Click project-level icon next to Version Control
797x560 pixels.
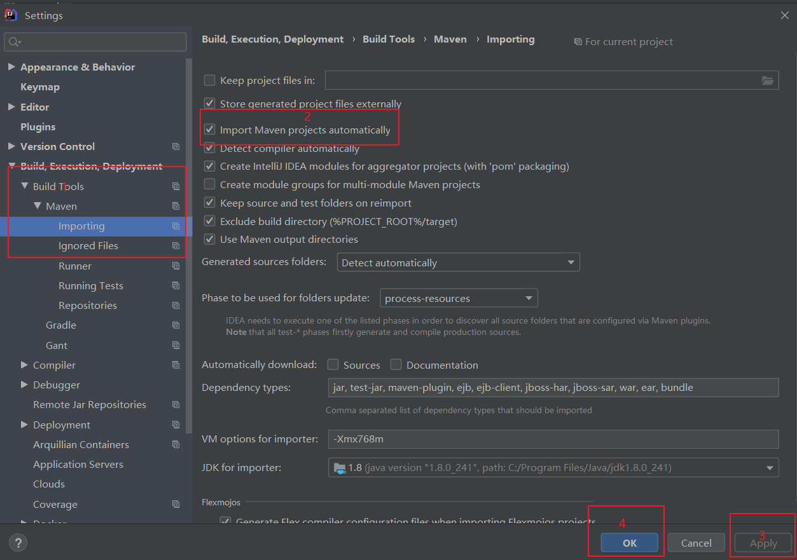pyautogui.click(x=176, y=146)
